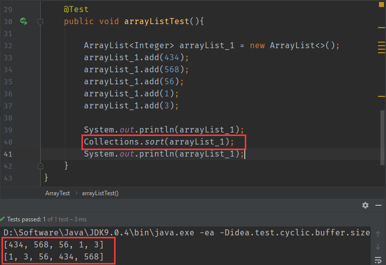This screenshot has width=386, height=265.
Task: Click line number 33 in the gutter
Action: pyautogui.click(x=8, y=58)
